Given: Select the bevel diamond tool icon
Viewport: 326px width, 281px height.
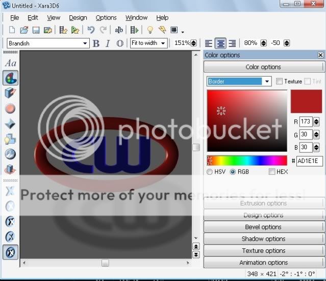Looking at the screenshot, I should tap(10, 124).
